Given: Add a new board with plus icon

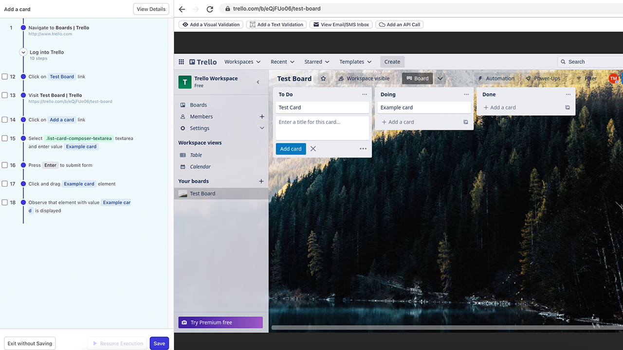Looking at the screenshot, I should pyautogui.click(x=261, y=181).
